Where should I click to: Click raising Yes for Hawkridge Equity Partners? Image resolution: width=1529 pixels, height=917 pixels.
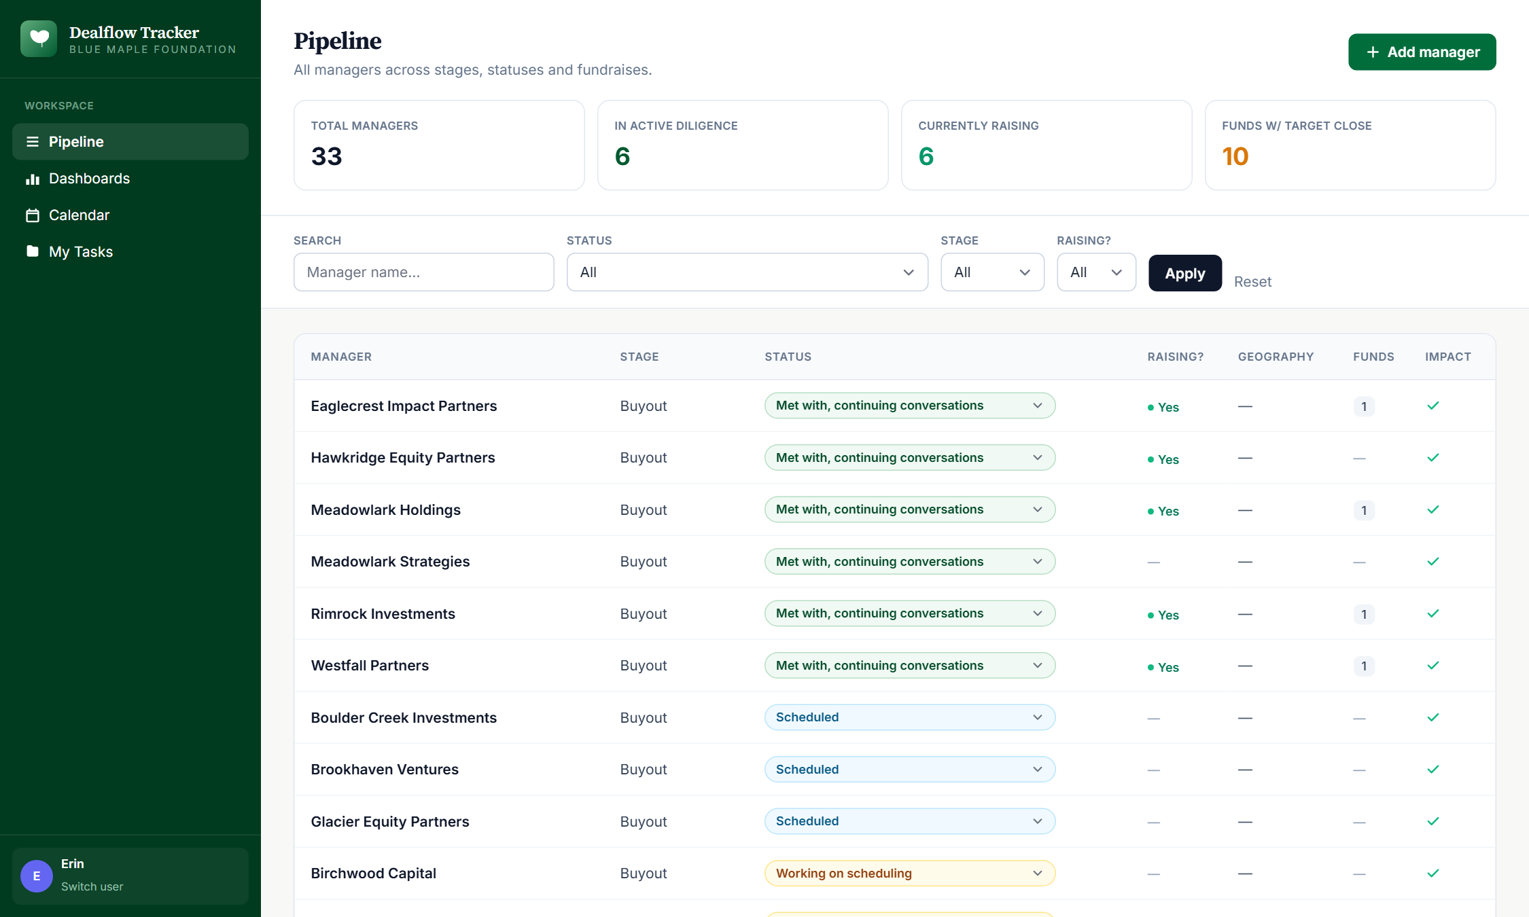(x=1163, y=460)
